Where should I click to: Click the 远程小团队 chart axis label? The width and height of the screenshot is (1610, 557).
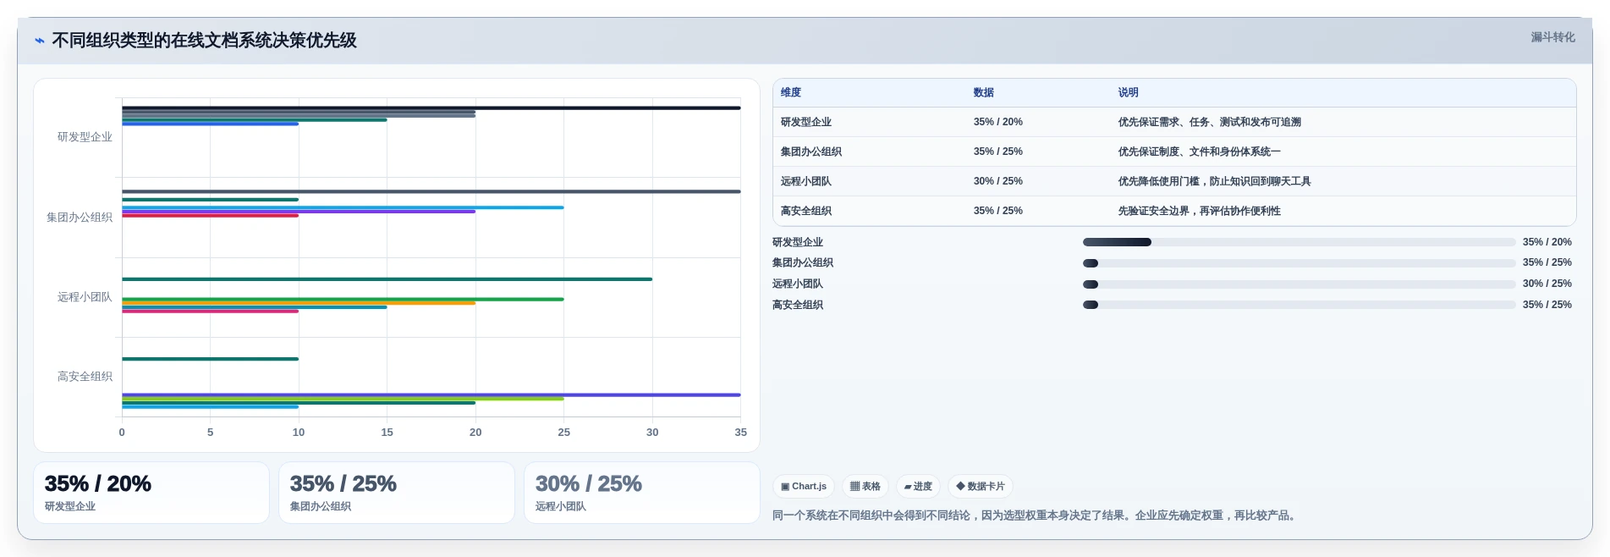tap(85, 297)
